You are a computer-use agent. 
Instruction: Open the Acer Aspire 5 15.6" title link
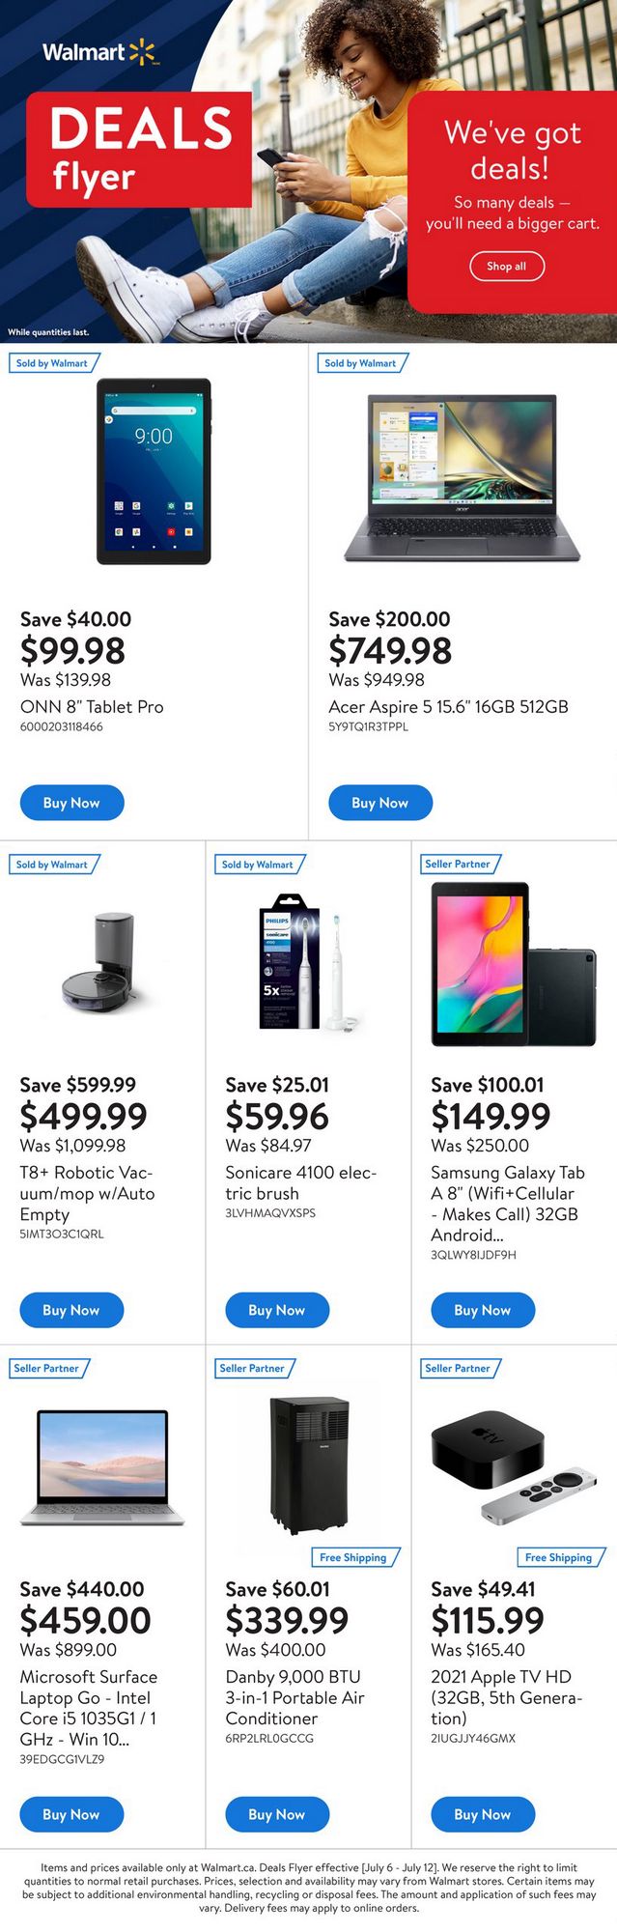(x=448, y=706)
